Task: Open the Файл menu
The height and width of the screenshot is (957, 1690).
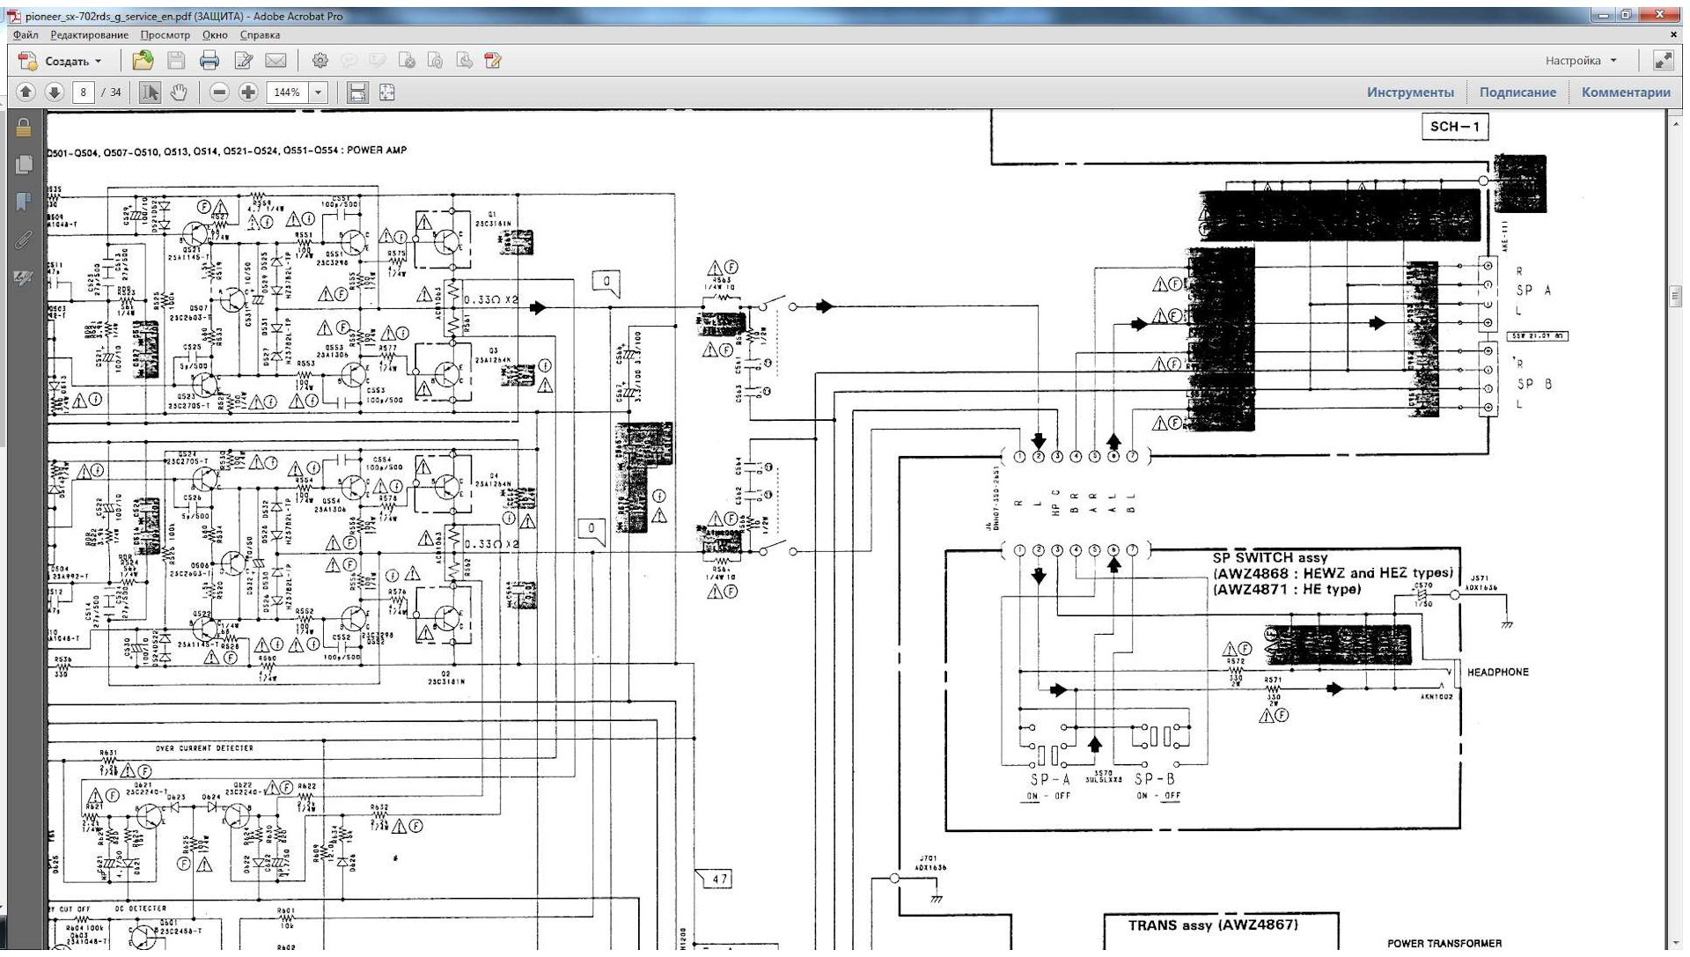Action: 26,35
